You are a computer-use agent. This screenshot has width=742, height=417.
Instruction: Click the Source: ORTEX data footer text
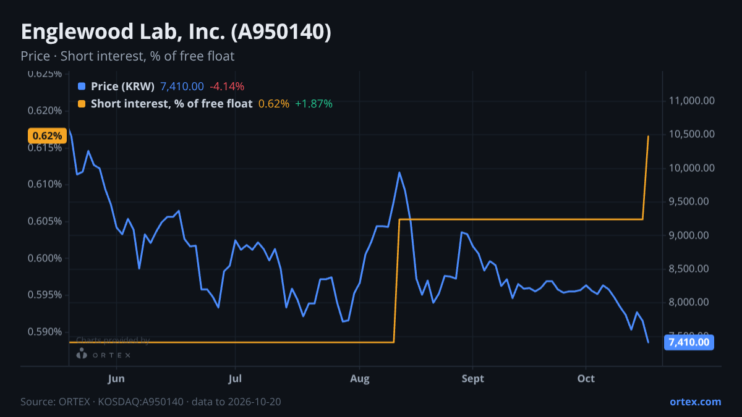click(x=150, y=402)
